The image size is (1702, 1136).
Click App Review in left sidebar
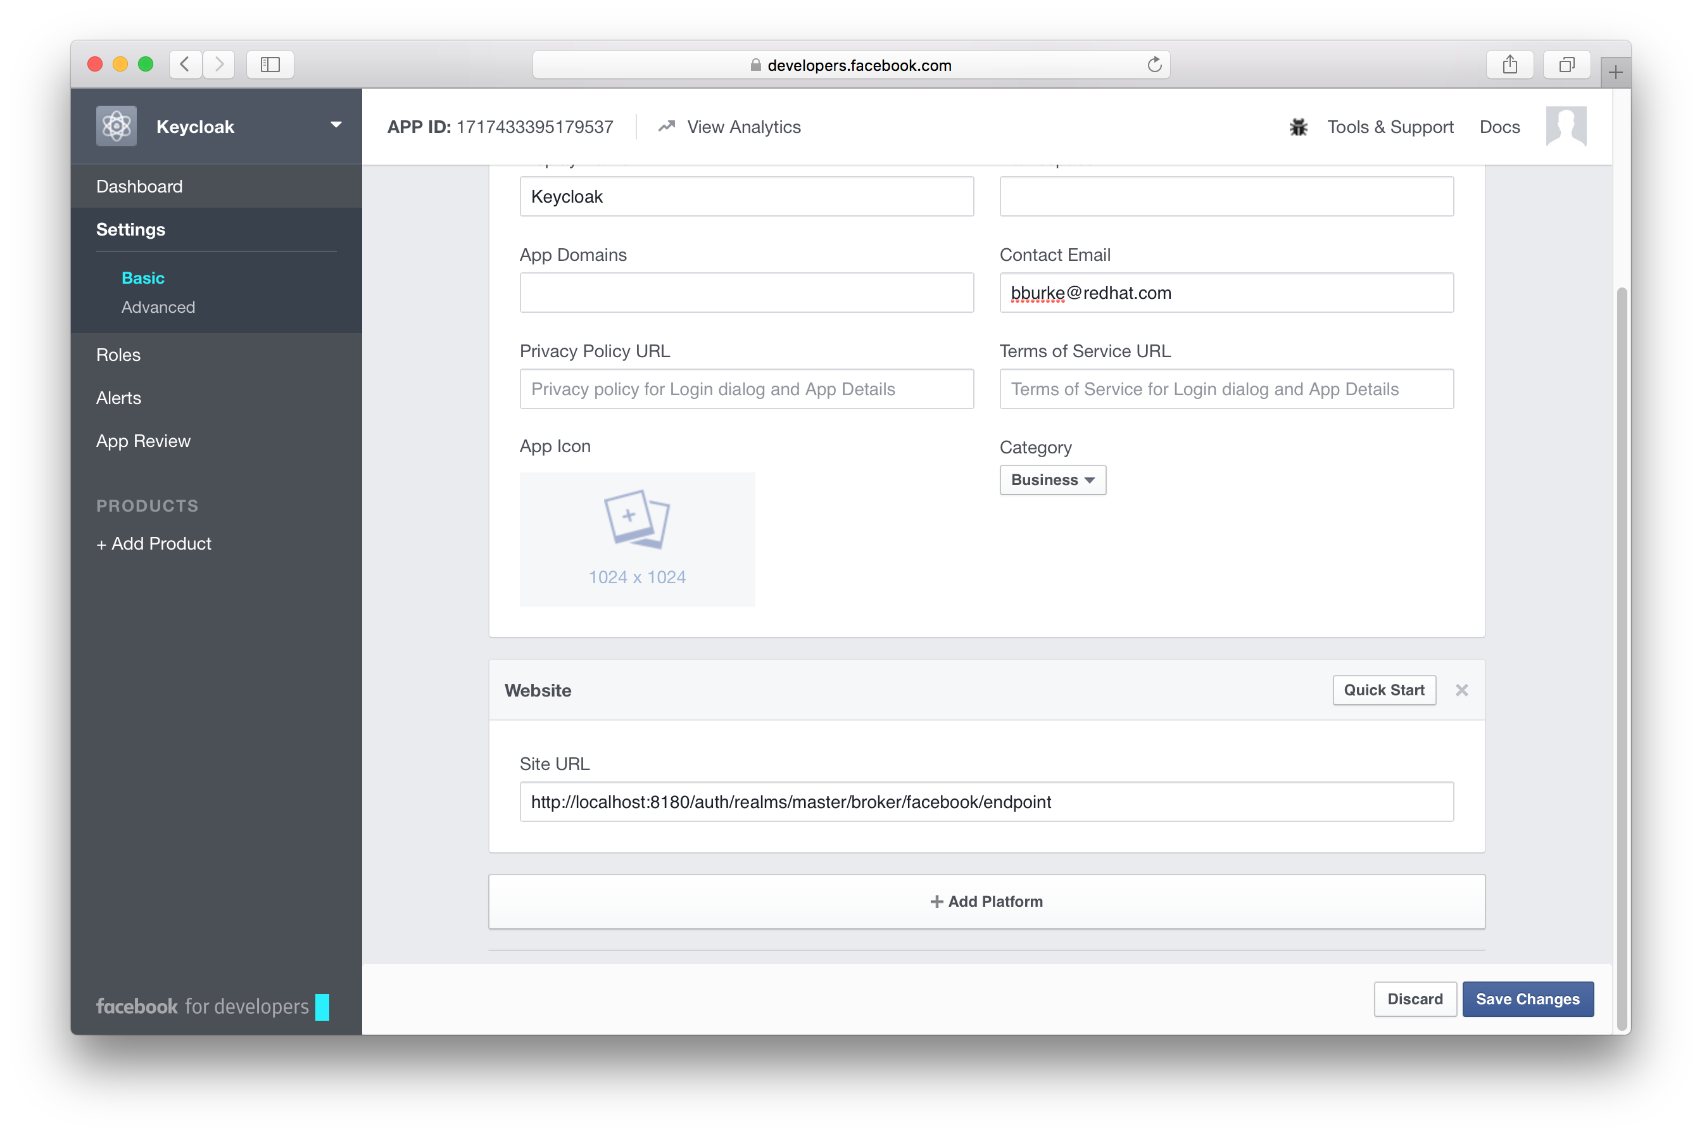point(143,440)
